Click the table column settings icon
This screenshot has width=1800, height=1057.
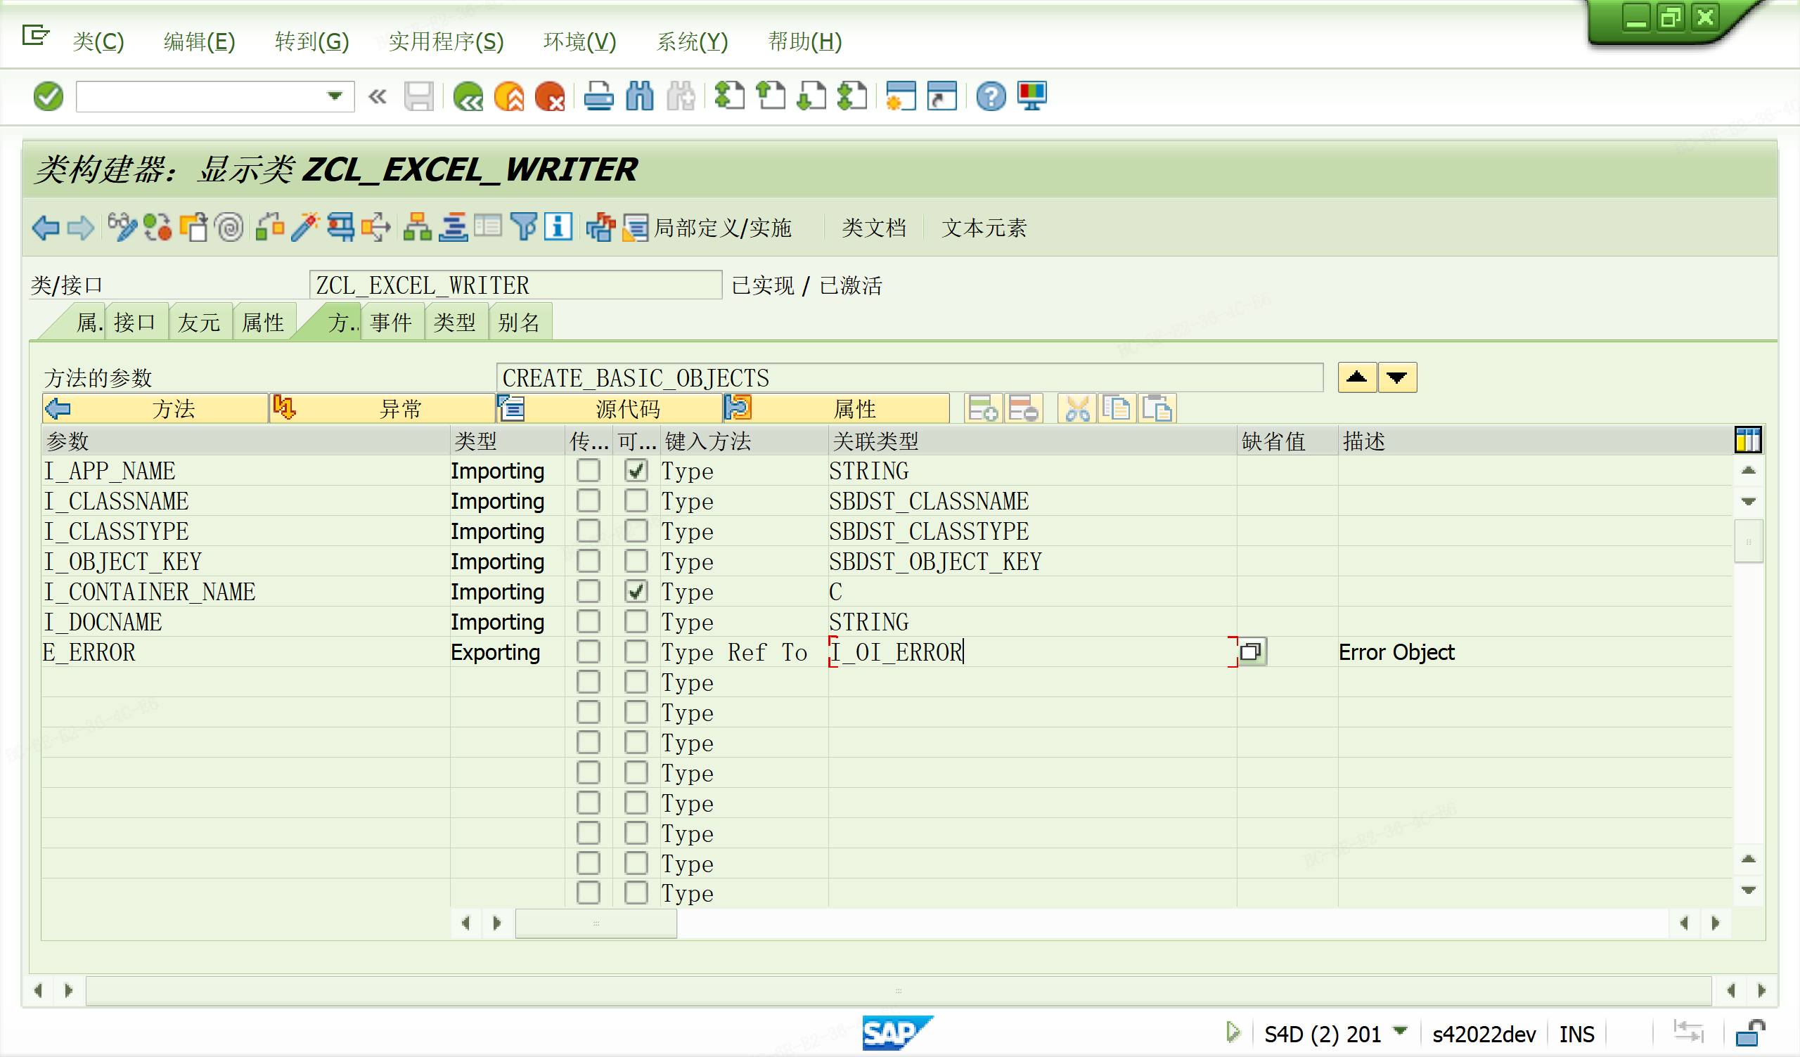point(1748,441)
